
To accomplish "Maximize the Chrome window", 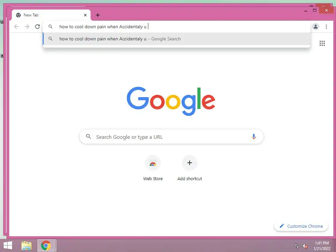I will click(x=315, y=10).
